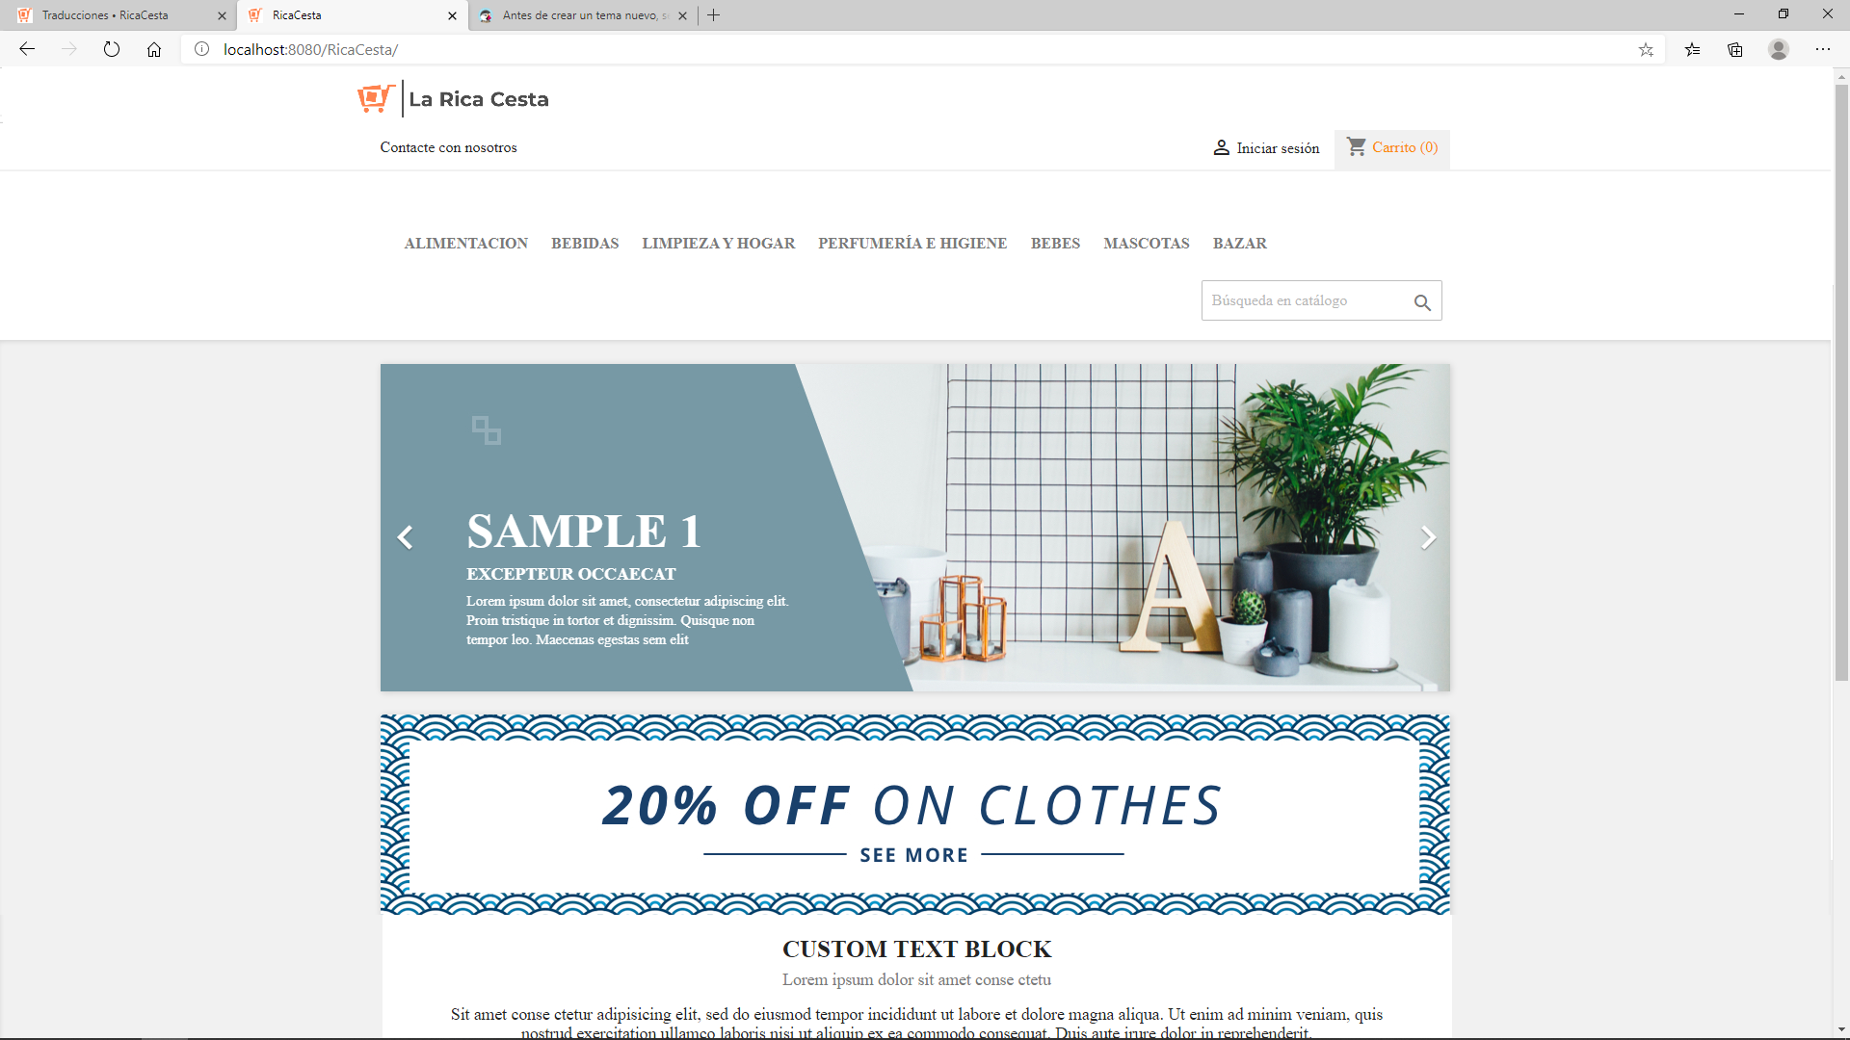This screenshot has width=1850, height=1040.
Task: Add page to favorites star icon
Action: (x=1646, y=49)
